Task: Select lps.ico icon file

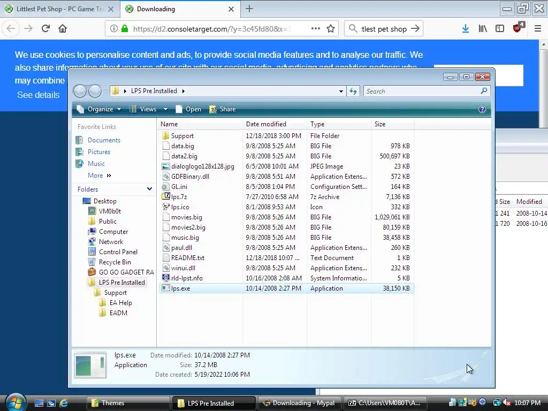Action: (x=180, y=207)
